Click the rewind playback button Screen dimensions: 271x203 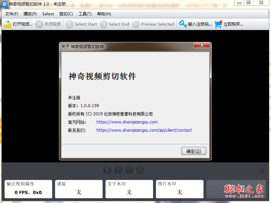click(x=118, y=170)
